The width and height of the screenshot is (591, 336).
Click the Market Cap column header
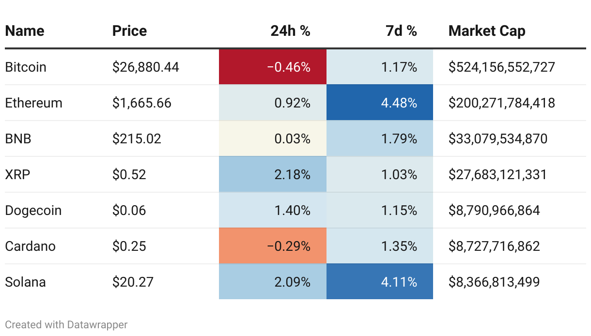click(x=487, y=31)
